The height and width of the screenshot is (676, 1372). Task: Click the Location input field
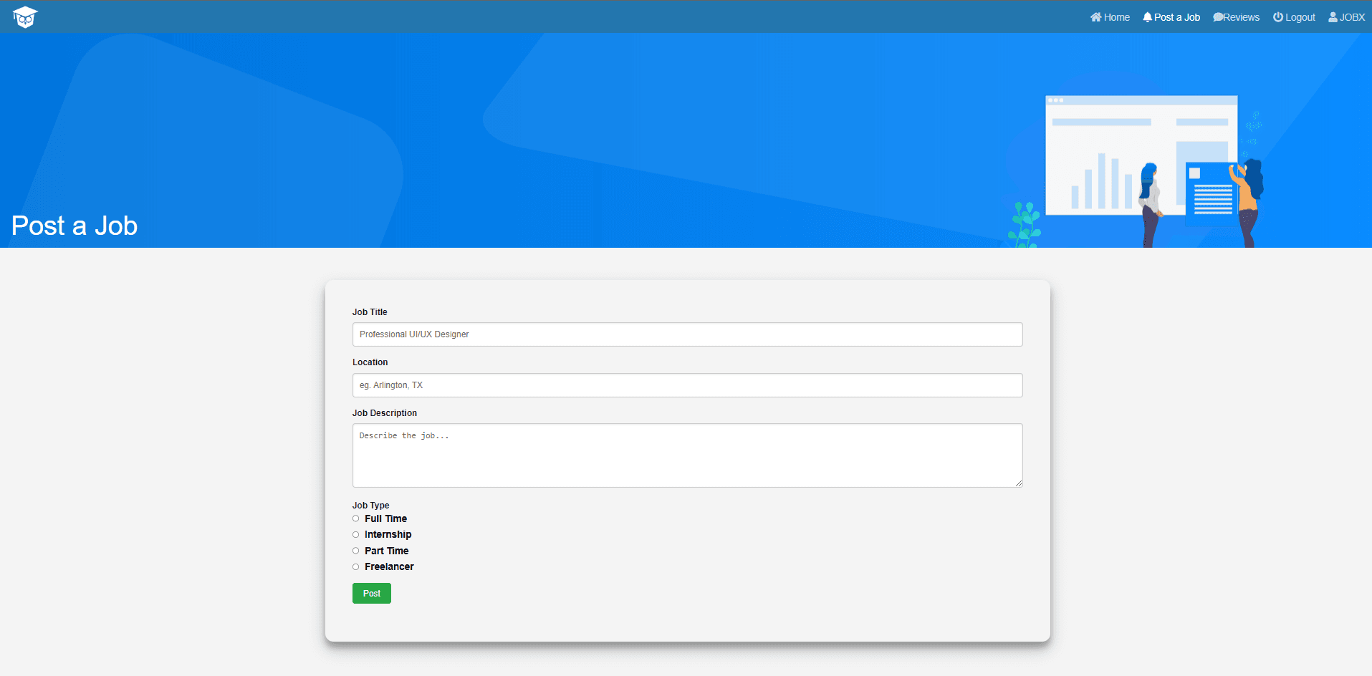[686, 385]
